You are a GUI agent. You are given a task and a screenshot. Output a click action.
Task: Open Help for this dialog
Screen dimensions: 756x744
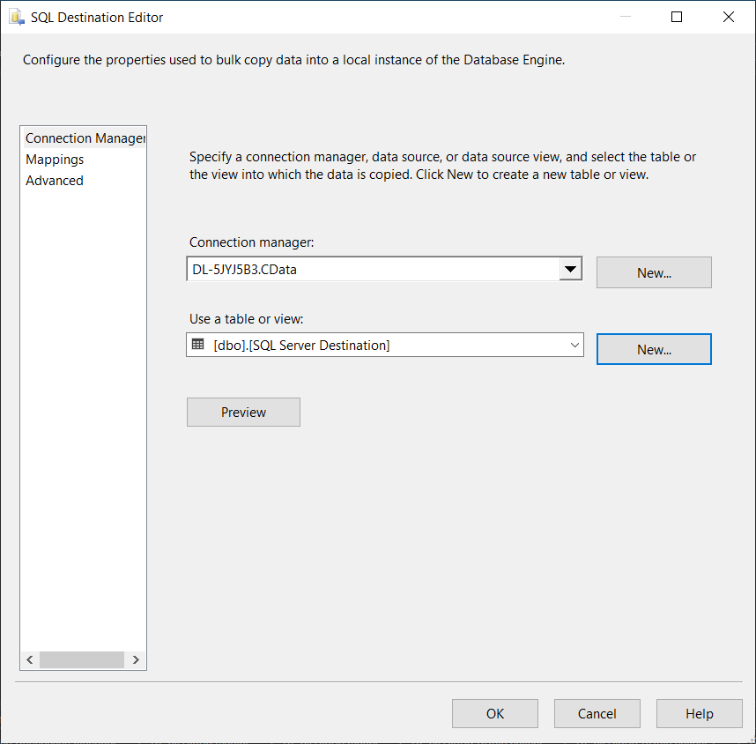pos(700,713)
